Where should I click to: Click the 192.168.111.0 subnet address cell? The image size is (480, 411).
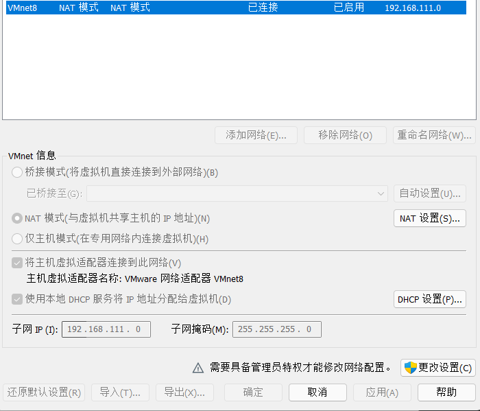(413, 8)
